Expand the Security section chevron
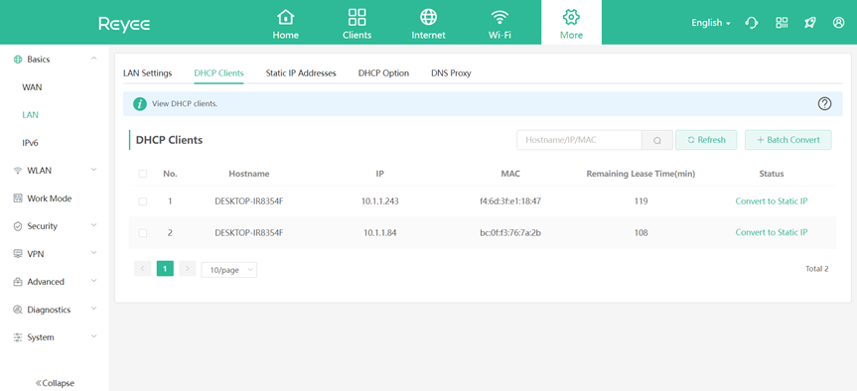Image resolution: width=857 pixels, height=391 pixels. click(94, 225)
